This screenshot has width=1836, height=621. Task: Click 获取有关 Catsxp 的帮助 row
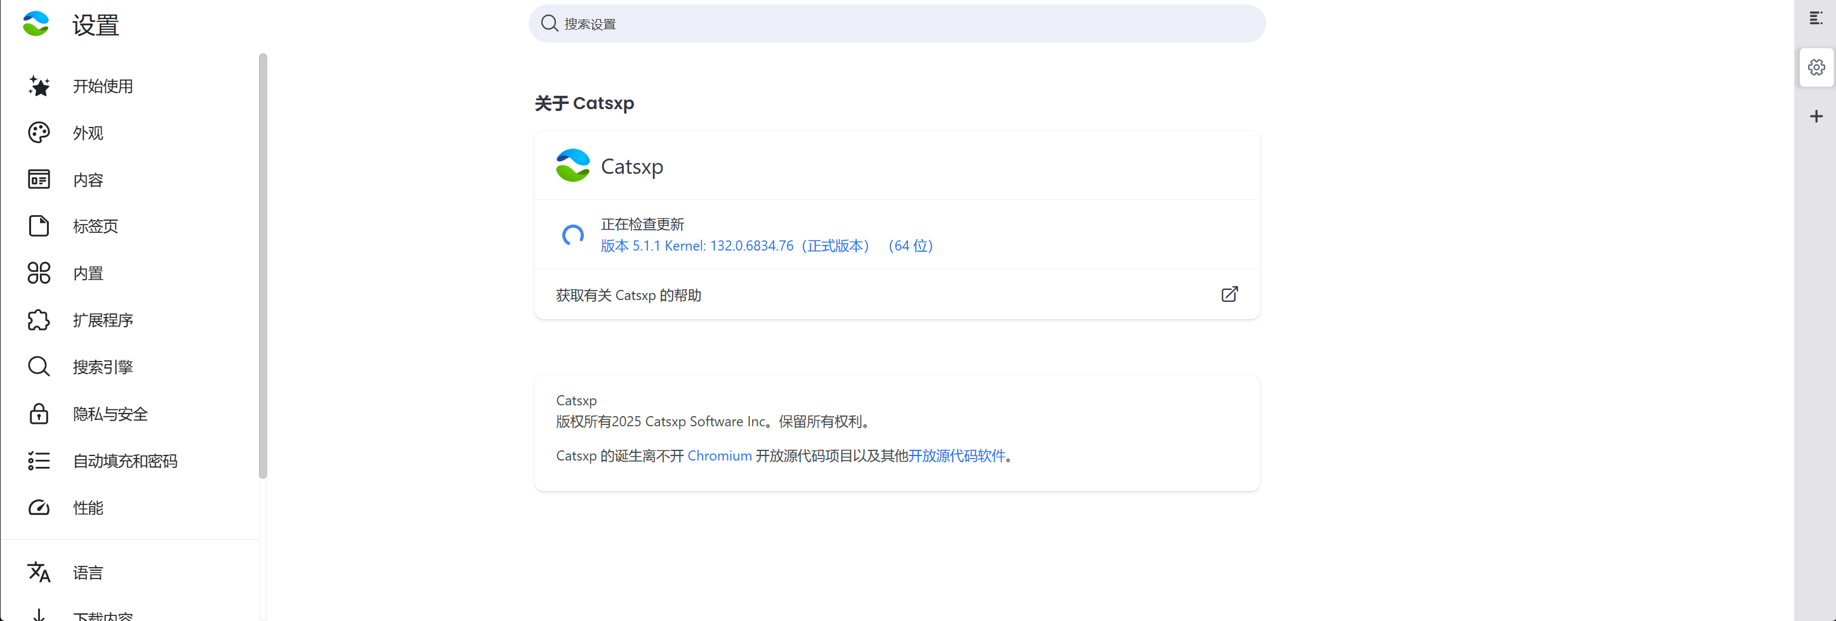click(897, 294)
